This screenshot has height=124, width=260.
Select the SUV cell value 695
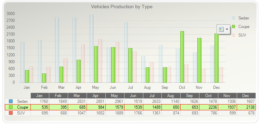(40, 113)
